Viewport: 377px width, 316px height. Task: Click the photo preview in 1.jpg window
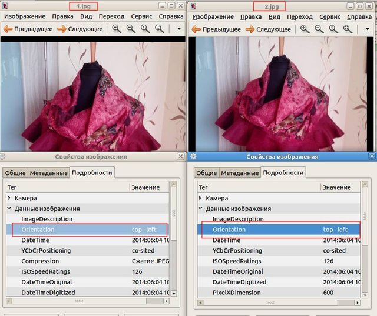pos(93,97)
